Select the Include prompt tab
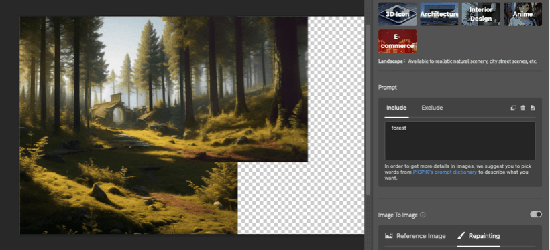Viewport: 550px width, 250px height. coord(396,108)
